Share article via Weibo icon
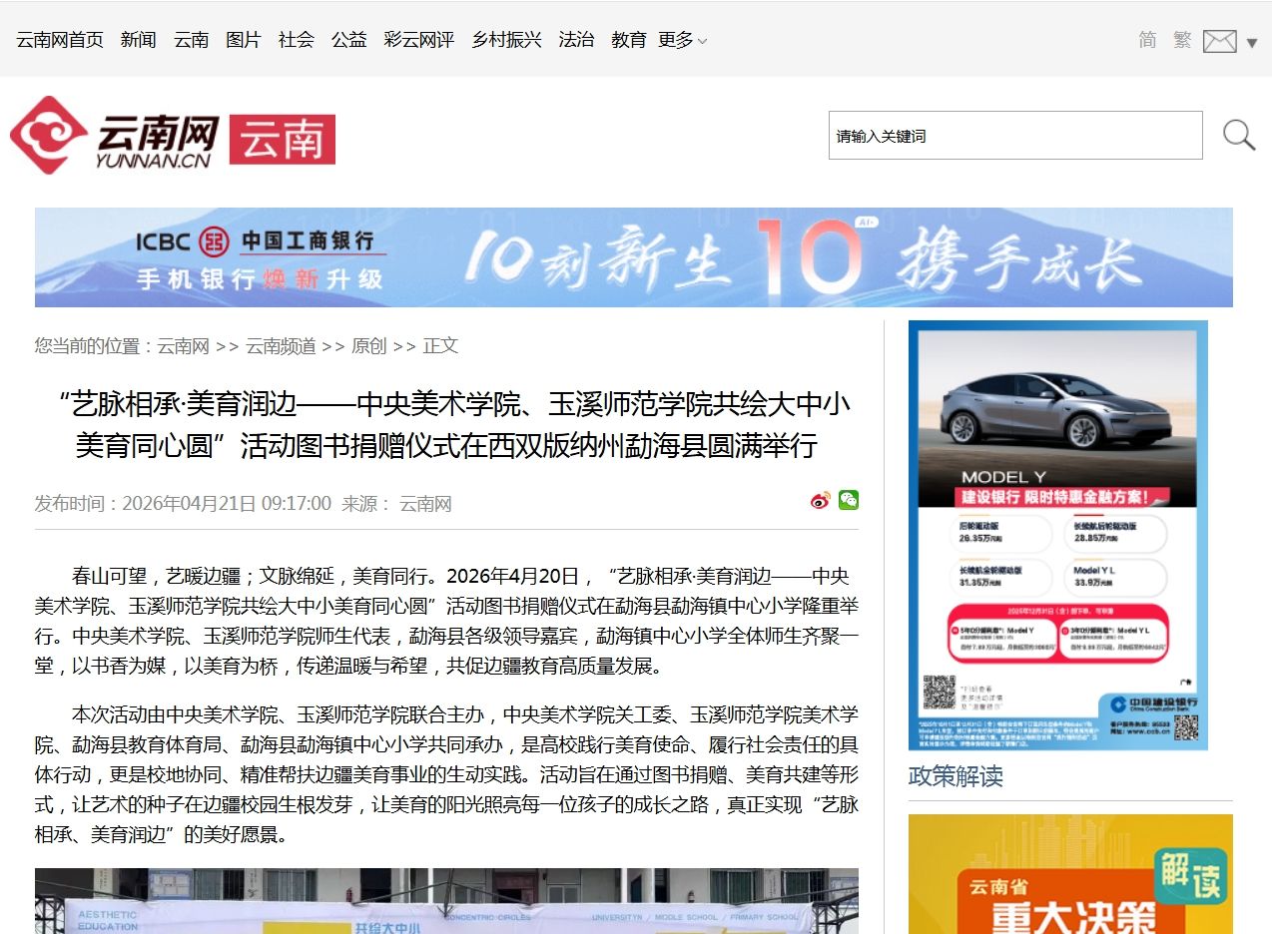The image size is (1272, 934). coord(820,501)
